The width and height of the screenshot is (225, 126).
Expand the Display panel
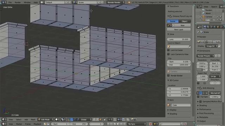point(168,110)
